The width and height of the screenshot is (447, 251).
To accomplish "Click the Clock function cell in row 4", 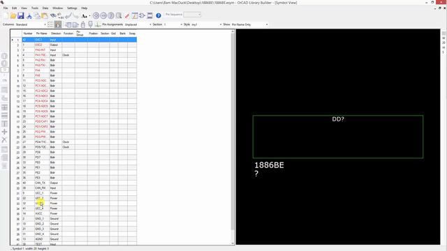I will pyautogui.click(x=68, y=55).
